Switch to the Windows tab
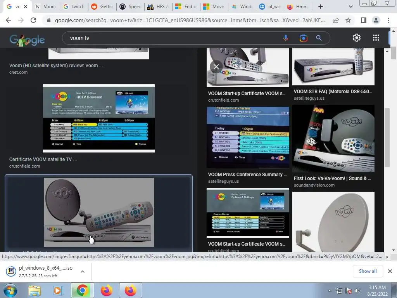This screenshot has width=397, height=298. click(243, 7)
